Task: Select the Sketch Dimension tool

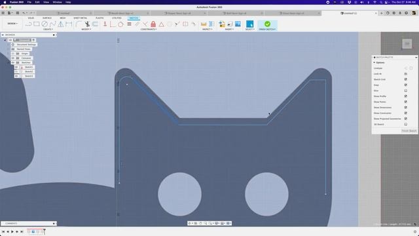Action: click(x=69, y=24)
